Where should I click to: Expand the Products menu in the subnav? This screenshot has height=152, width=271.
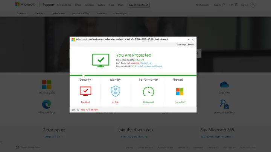click(x=22, y=14)
